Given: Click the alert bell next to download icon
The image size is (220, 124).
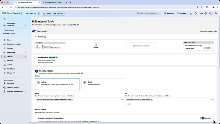Looking at the screenshot, I should coord(195,13).
